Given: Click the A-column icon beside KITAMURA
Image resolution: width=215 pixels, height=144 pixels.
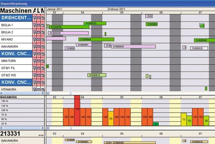Looking at the screenshot, I should 34,90.
